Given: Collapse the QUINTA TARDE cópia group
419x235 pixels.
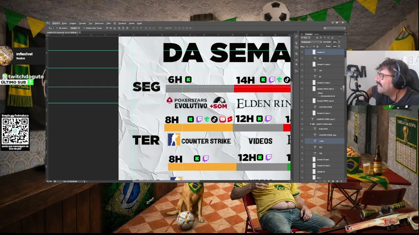Looking at the screenshot, I should coord(311,124).
